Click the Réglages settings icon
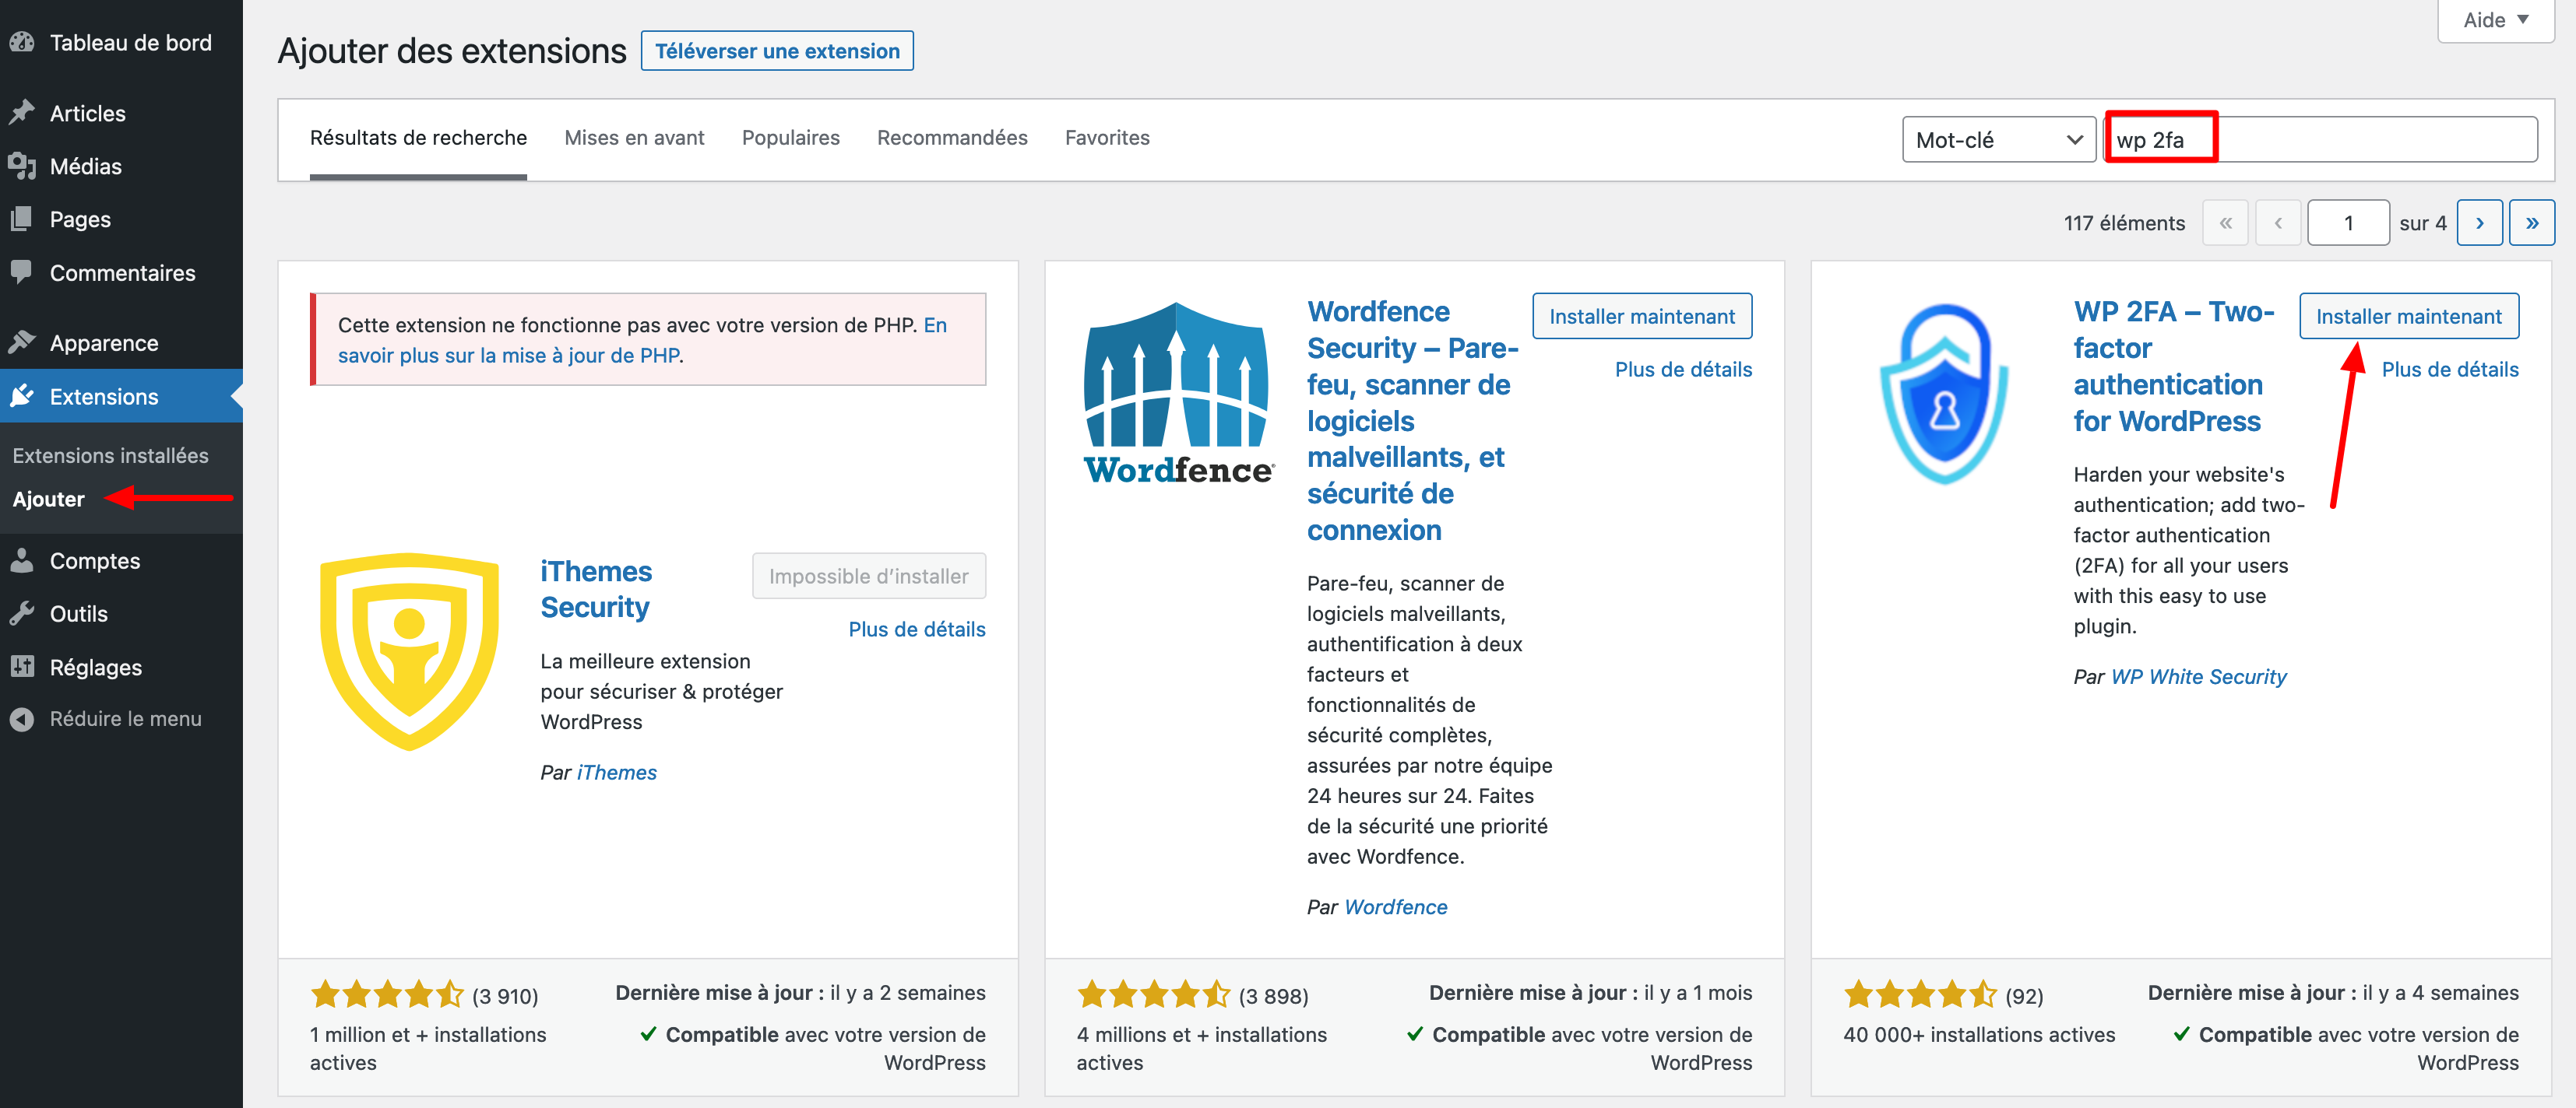Viewport: 2576px width, 1108px height. tap(22, 666)
